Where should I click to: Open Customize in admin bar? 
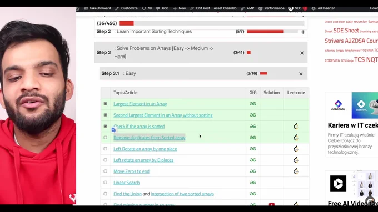click(x=127, y=8)
